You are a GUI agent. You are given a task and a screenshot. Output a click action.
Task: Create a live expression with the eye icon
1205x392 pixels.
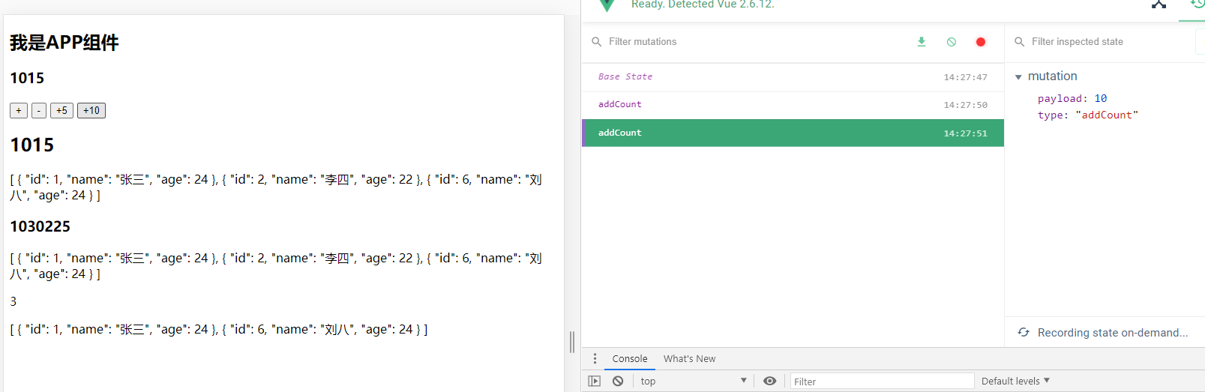point(769,381)
